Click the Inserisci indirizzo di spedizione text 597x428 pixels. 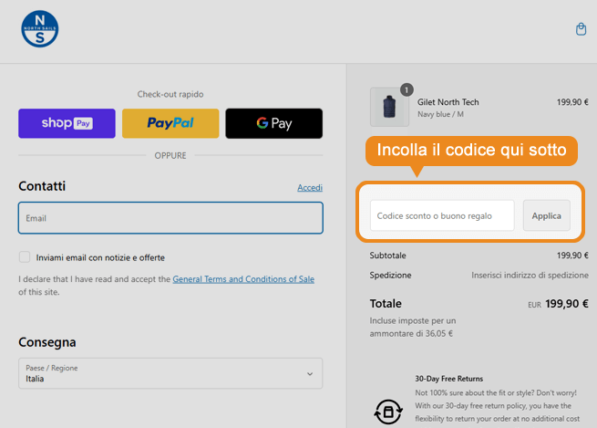[x=530, y=275]
